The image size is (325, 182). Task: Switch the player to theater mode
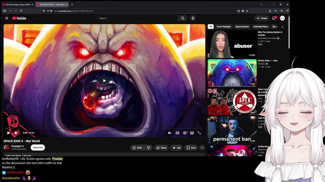point(192,133)
